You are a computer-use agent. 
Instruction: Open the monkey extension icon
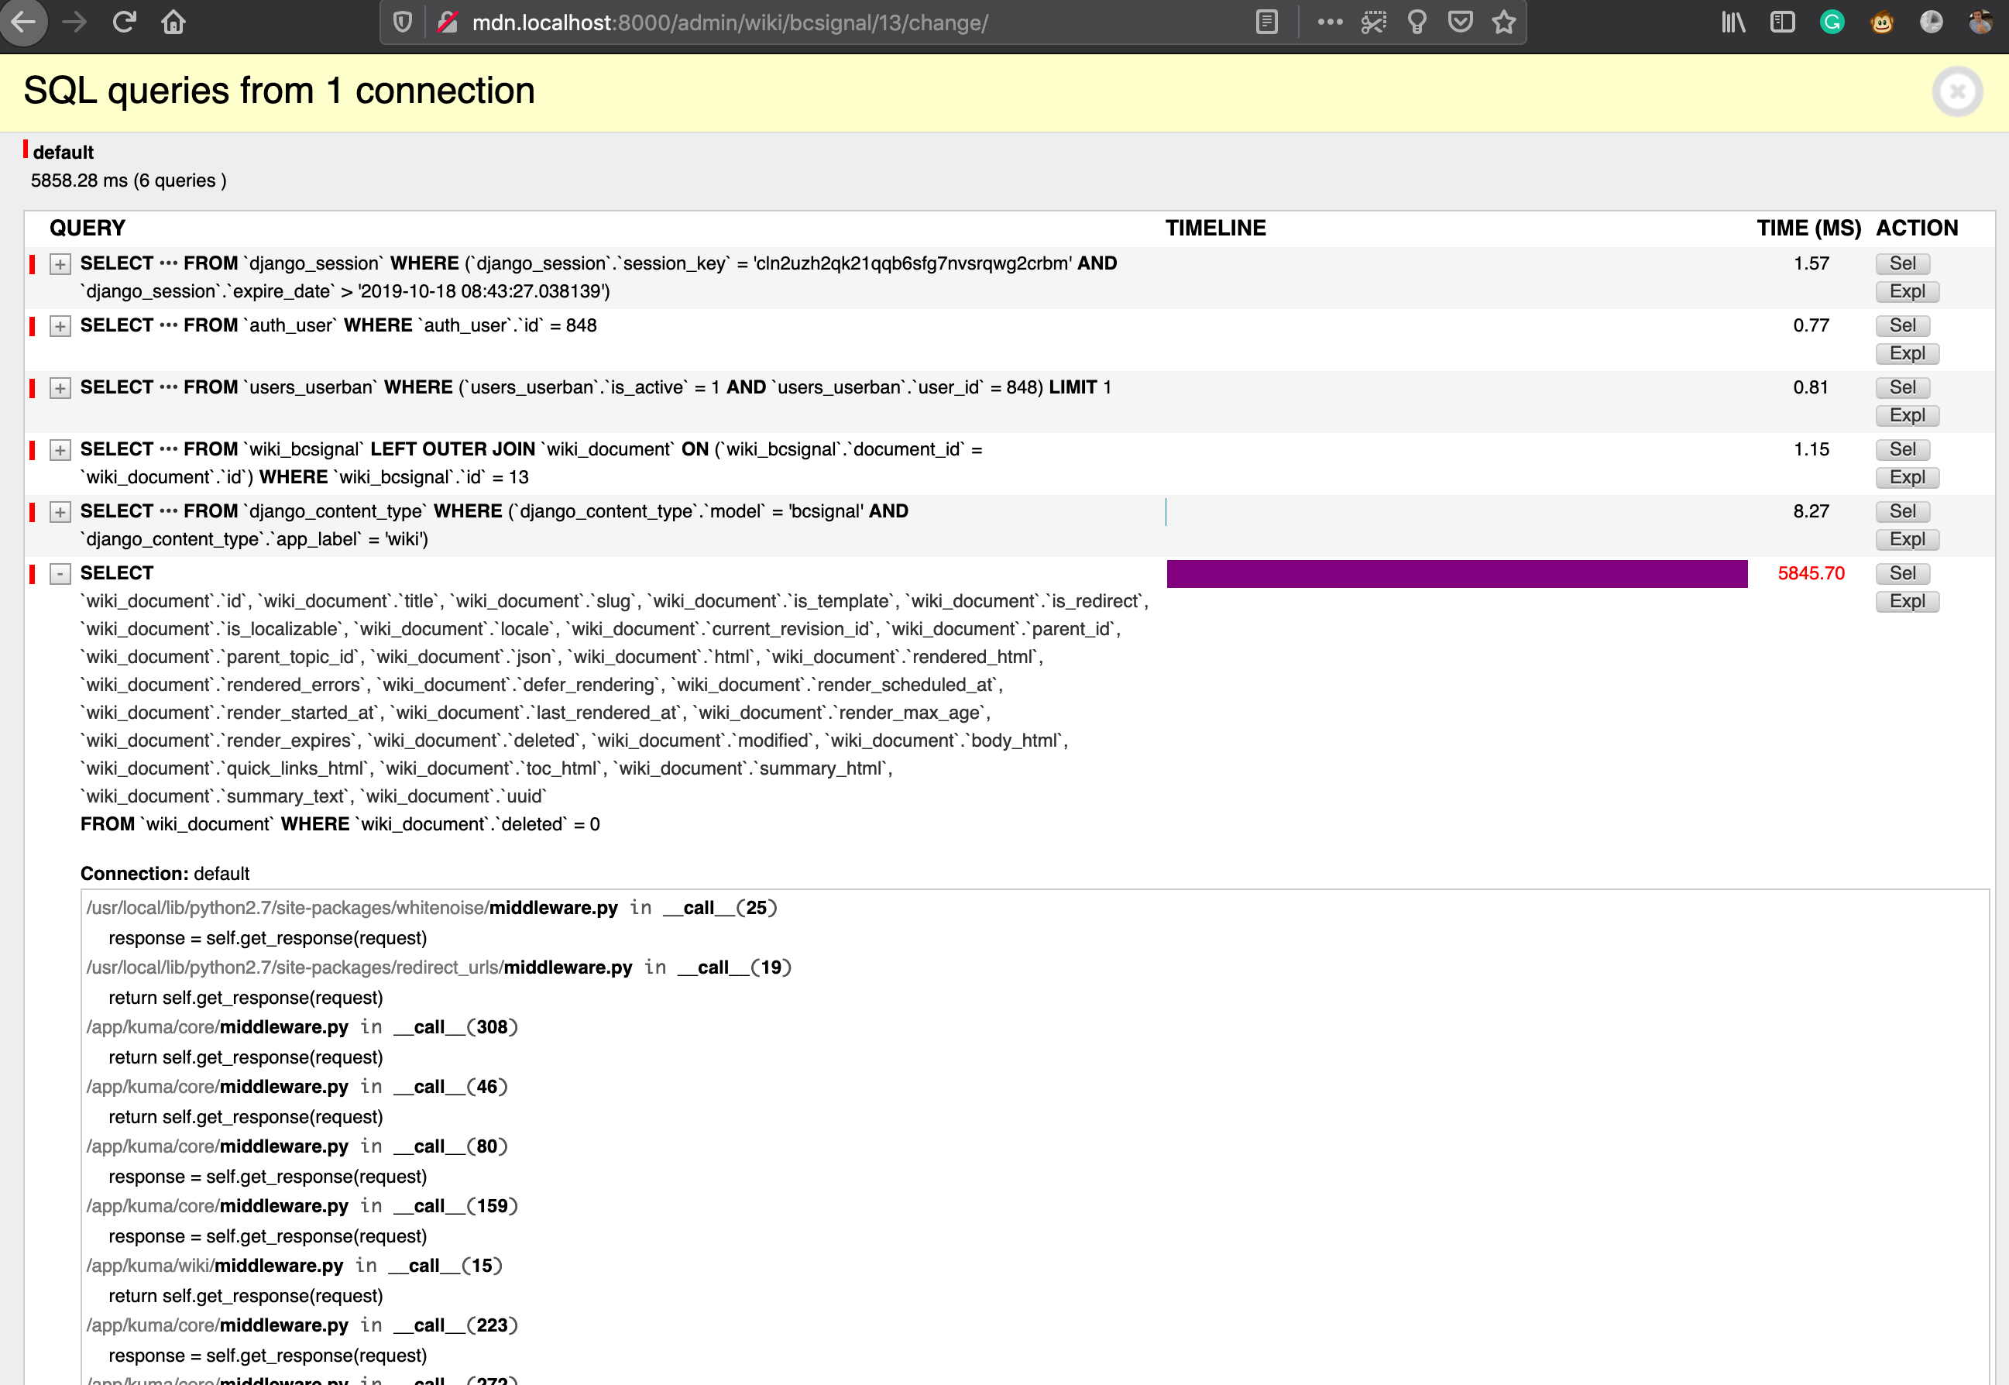click(x=1881, y=22)
